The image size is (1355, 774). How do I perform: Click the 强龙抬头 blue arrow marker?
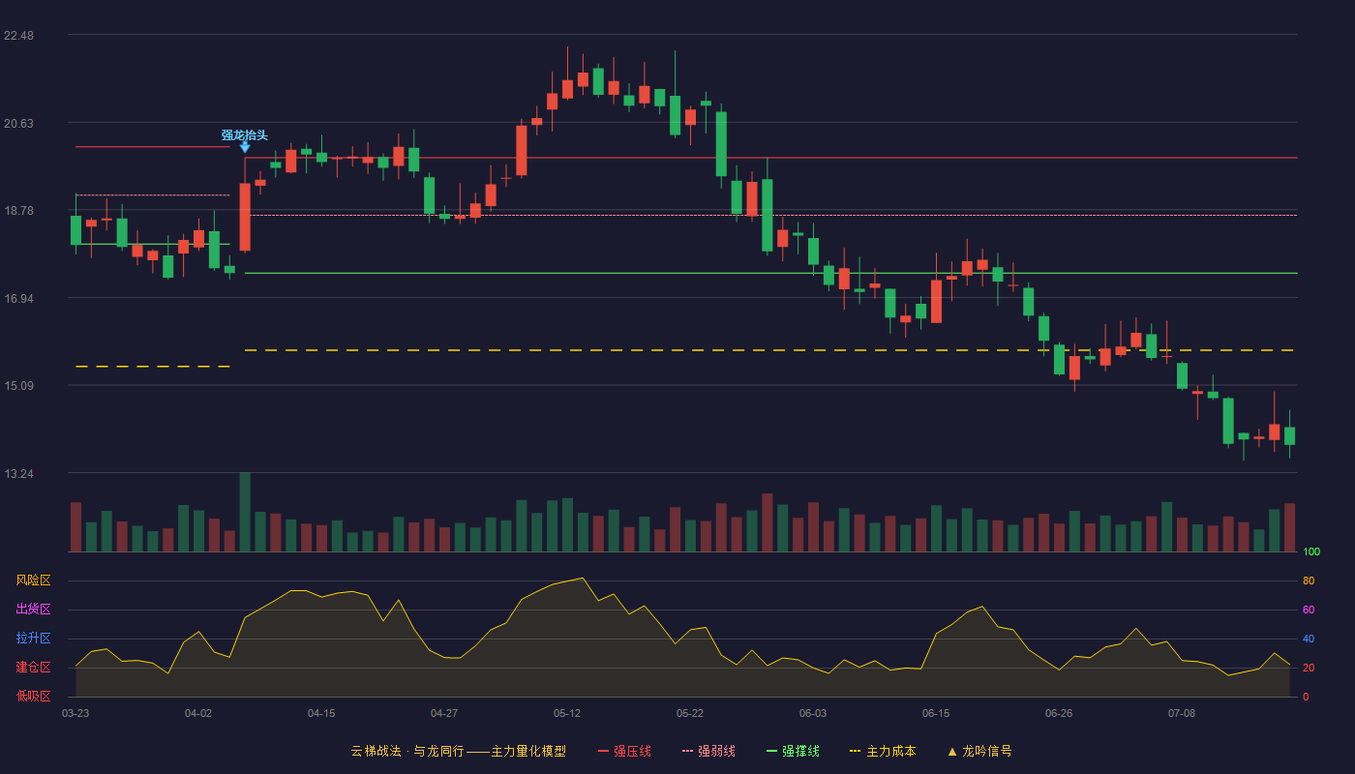click(x=245, y=147)
